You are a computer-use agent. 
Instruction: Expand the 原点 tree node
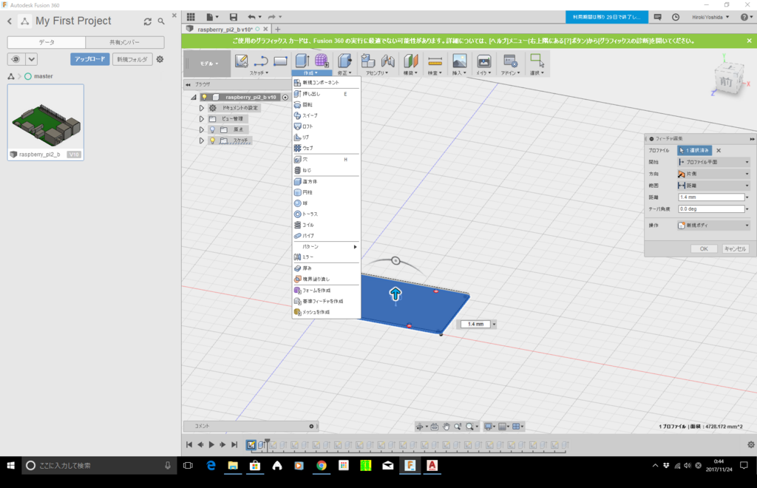(x=201, y=129)
